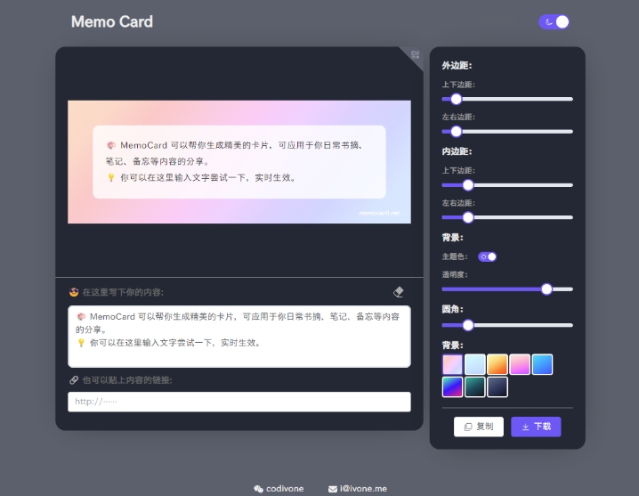Choose the dark navy gray background swatch

(497, 386)
